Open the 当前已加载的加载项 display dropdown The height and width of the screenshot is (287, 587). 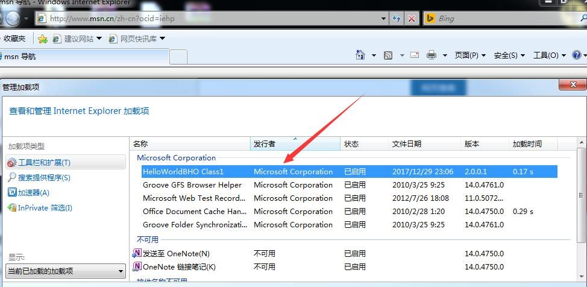pyautogui.click(x=66, y=271)
